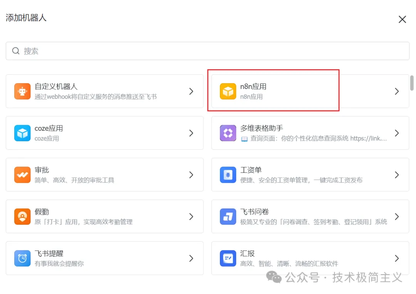Click description 原「打卡」应用,实现高效考勤管理
Image resolution: width=416 pixels, height=294 pixels.
84,222
